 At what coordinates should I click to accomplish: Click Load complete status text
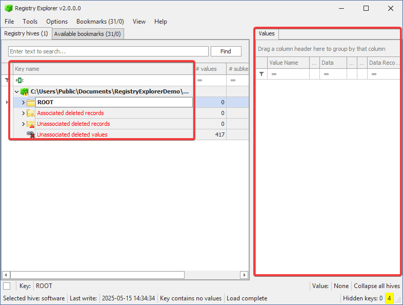(x=247, y=298)
